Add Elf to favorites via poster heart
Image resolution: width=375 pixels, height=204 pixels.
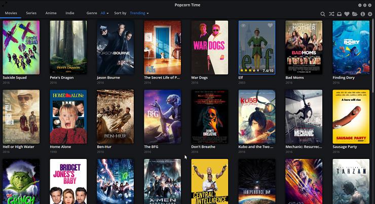click(x=270, y=25)
